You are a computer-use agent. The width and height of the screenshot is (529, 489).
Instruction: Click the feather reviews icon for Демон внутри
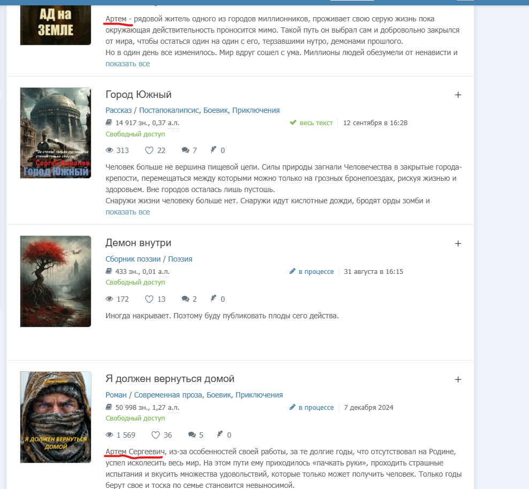coord(213,299)
